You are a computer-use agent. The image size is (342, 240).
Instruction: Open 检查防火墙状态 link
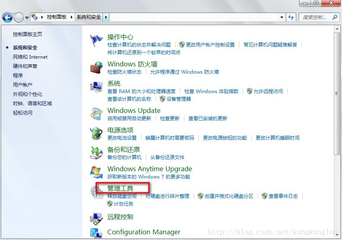tap(124, 72)
